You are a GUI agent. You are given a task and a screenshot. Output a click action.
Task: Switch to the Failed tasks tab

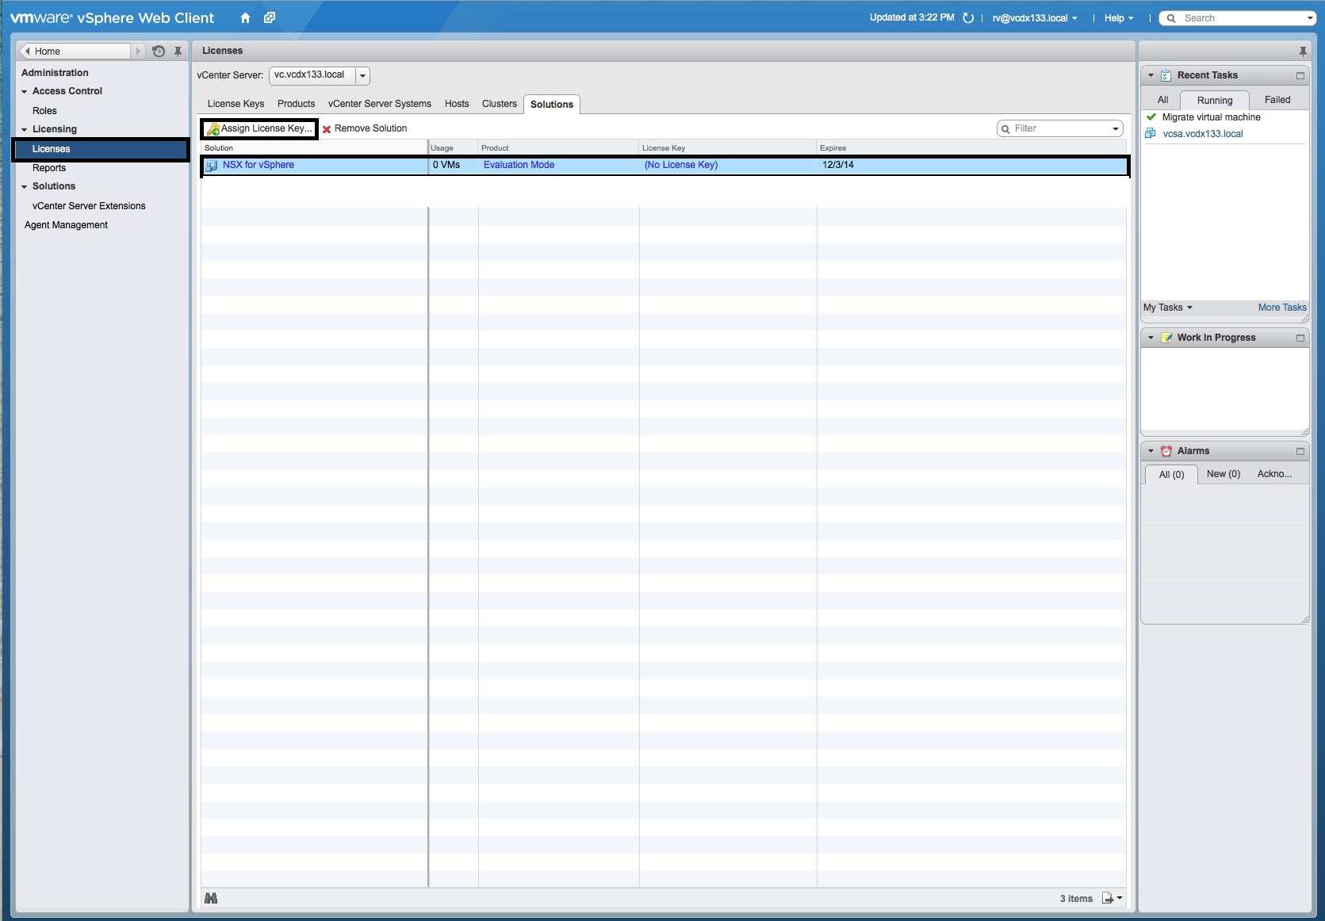click(x=1277, y=100)
